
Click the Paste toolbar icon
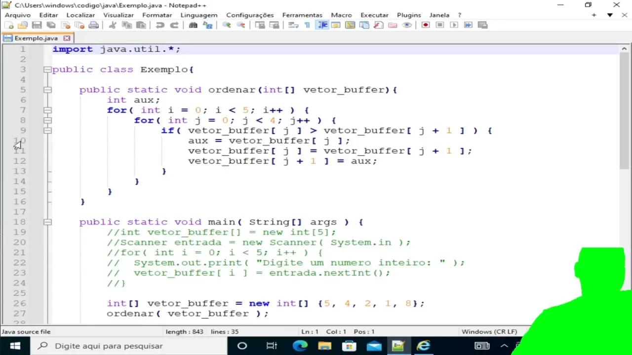(140, 25)
